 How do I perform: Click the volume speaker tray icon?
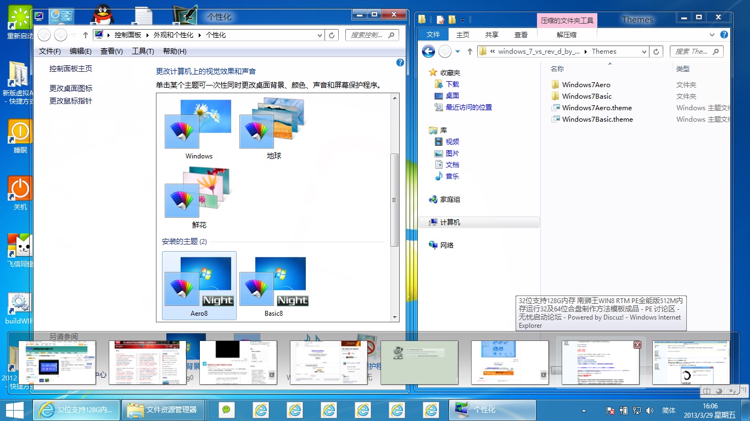[x=650, y=410]
